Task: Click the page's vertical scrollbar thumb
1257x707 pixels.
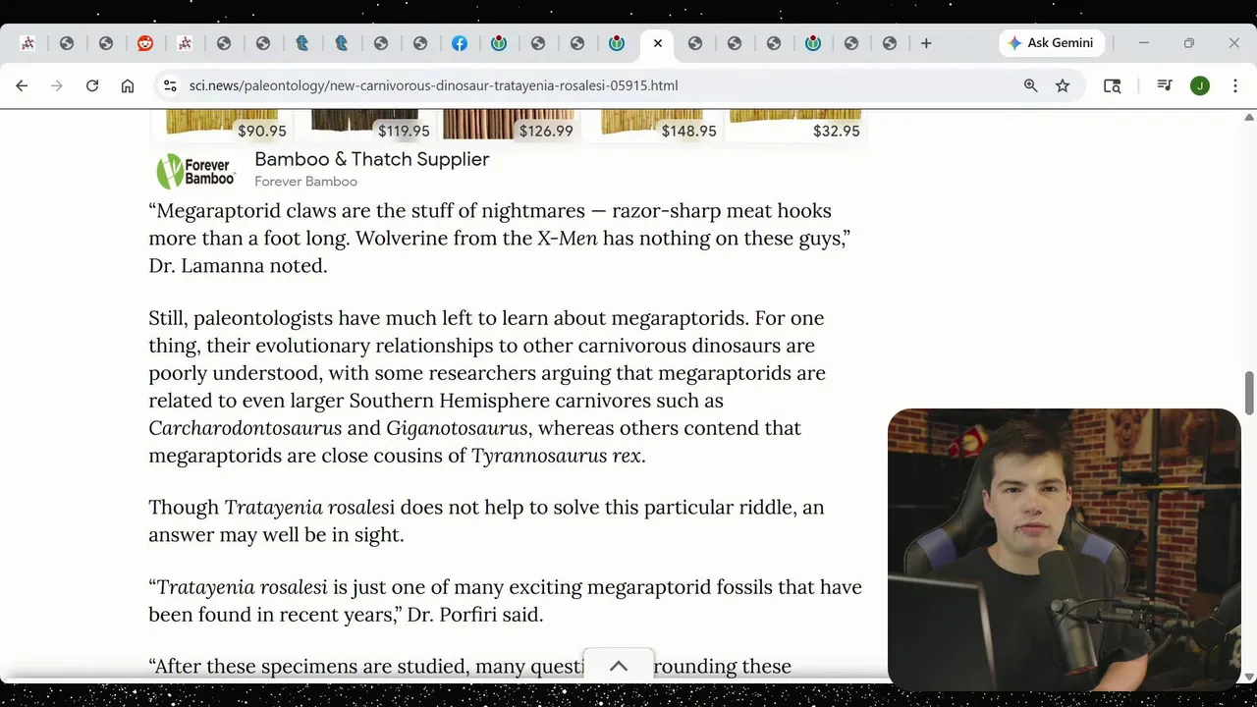Action: pyautogui.click(x=1249, y=393)
